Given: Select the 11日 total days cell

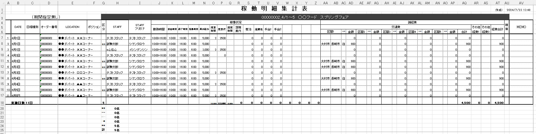Looking at the screenshot, I should 29,103.
